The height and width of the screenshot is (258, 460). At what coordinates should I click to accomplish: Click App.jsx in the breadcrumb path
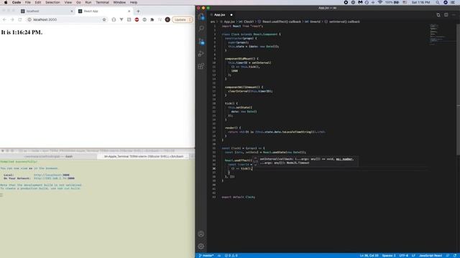[229, 21]
